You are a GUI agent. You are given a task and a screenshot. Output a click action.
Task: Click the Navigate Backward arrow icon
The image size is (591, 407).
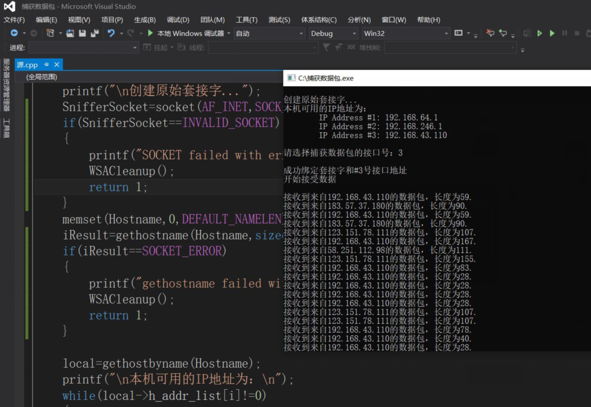[x=14, y=33]
